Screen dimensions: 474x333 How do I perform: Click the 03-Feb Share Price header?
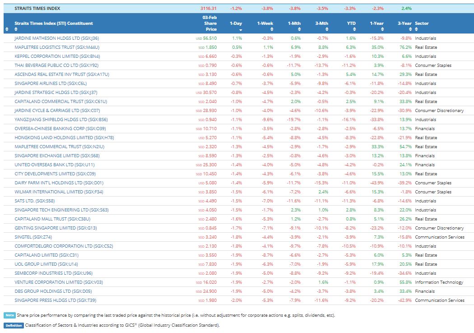click(209, 23)
